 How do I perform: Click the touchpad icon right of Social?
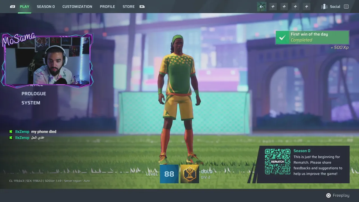[x=346, y=6]
